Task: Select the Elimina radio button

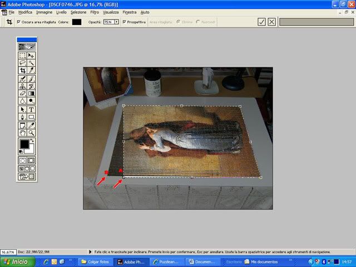Action: click(178, 22)
